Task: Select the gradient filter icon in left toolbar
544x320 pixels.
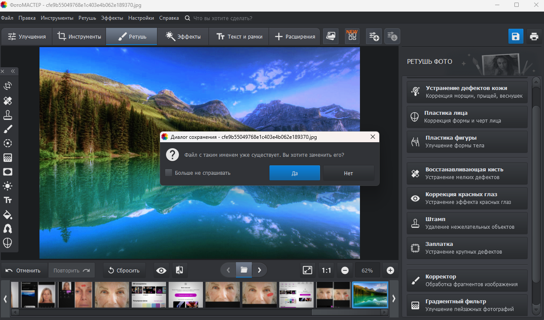Action: (x=8, y=158)
